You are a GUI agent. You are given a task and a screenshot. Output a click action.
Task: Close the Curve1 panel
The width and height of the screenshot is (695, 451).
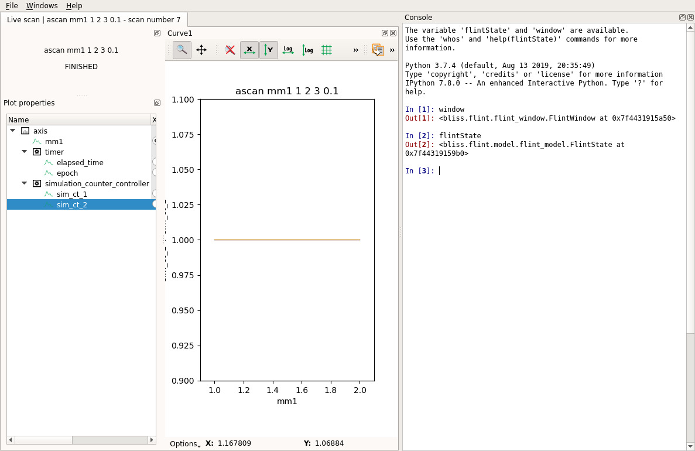click(x=393, y=33)
